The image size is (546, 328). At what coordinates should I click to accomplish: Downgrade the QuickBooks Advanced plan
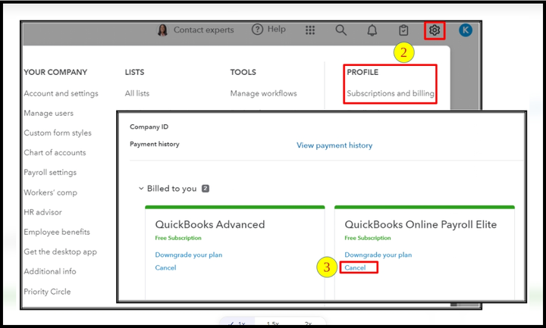coord(188,255)
